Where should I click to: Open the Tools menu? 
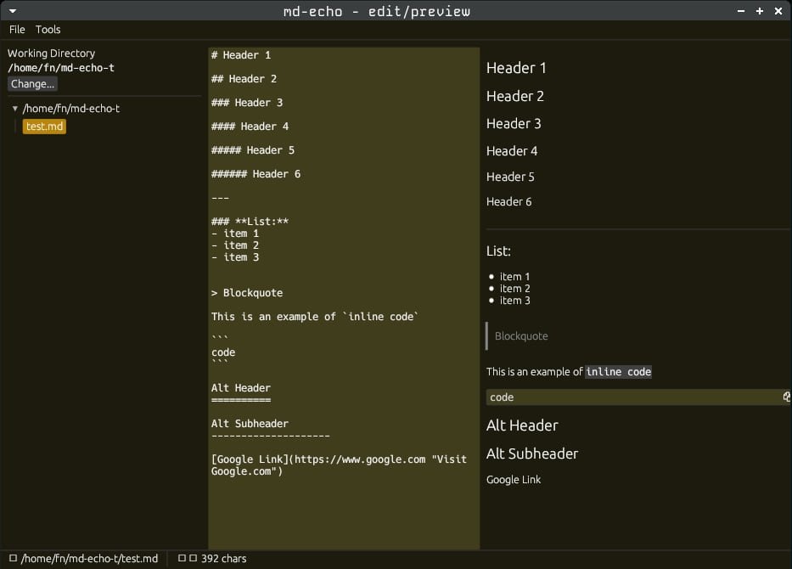(48, 30)
